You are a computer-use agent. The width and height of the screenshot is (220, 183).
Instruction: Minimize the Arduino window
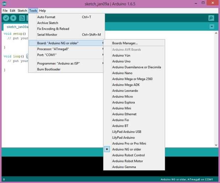pyautogui.click(x=196, y=3)
